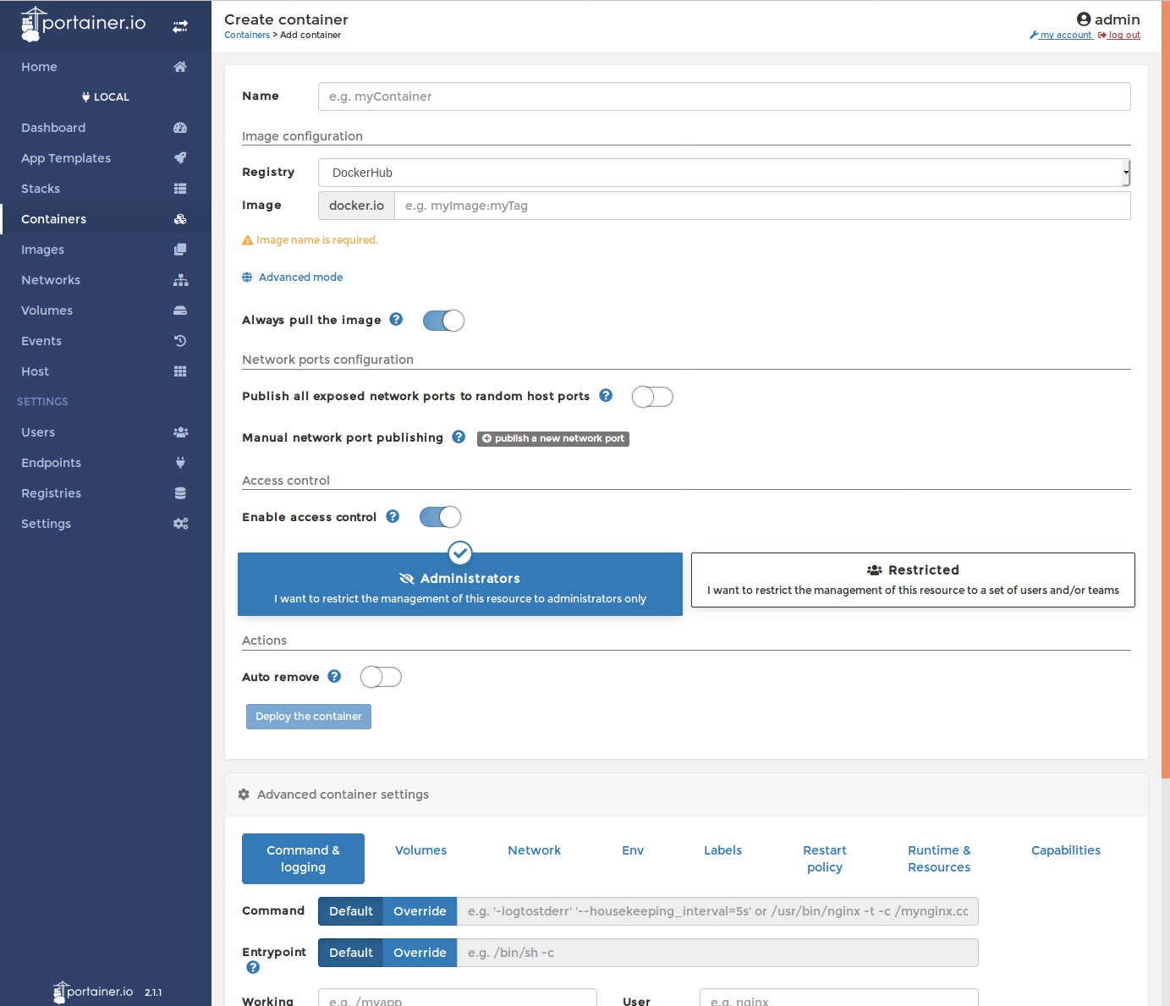This screenshot has width=1170, height=1006.
Task: Select the App Templates rocket icon
Action: (180, 157)
